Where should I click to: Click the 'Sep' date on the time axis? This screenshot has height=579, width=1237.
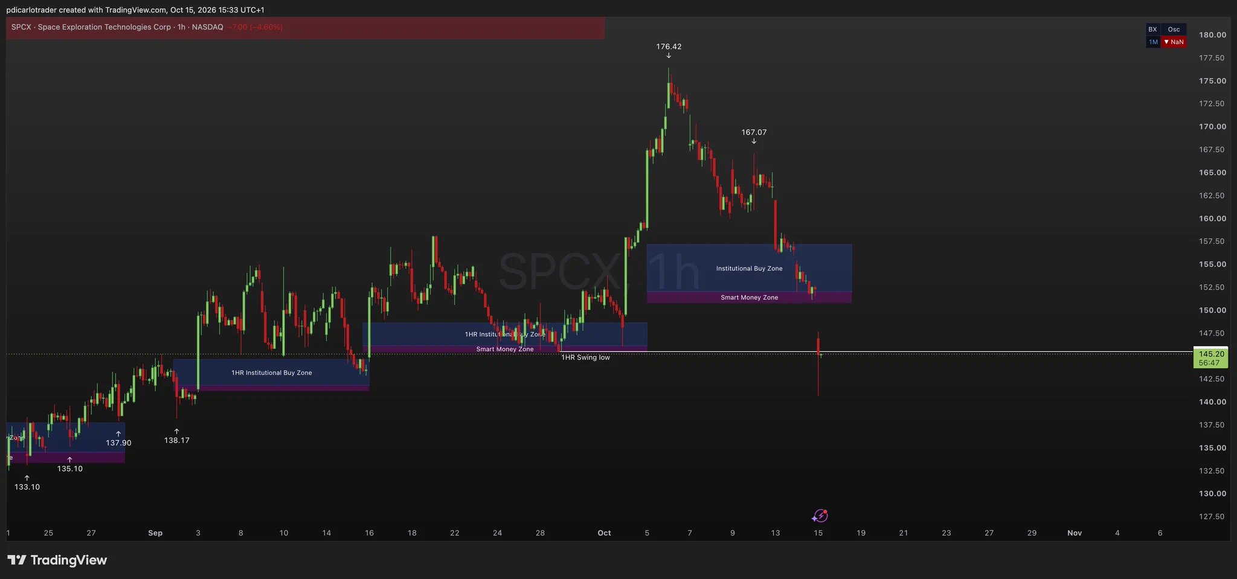pyautogui.click(x=155, y=533)
